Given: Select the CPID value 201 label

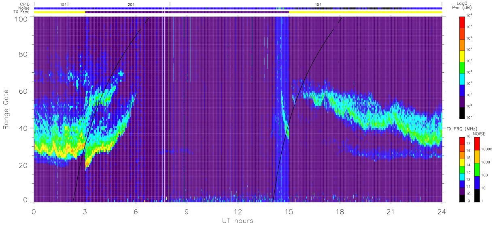Looking at the screenshot, I should click(131, 4).
